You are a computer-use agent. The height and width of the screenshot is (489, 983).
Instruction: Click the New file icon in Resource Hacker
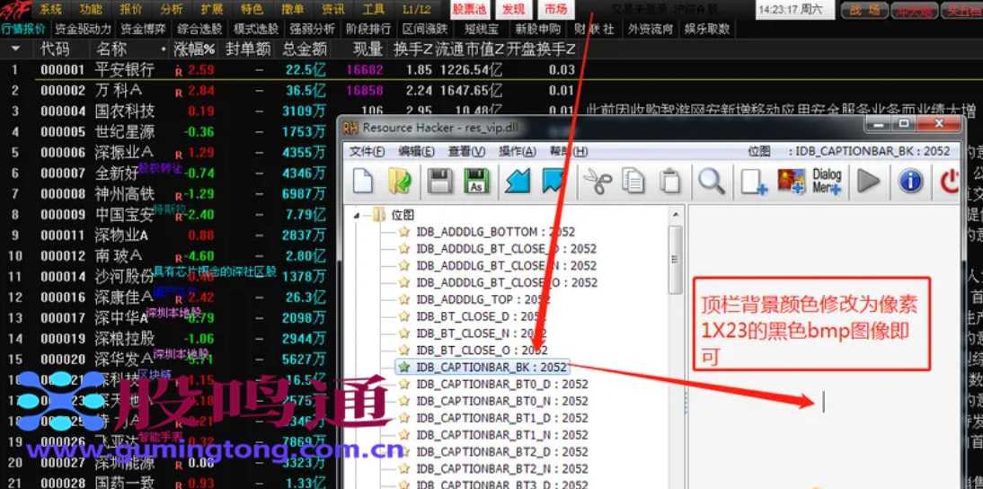click(362, 181)
